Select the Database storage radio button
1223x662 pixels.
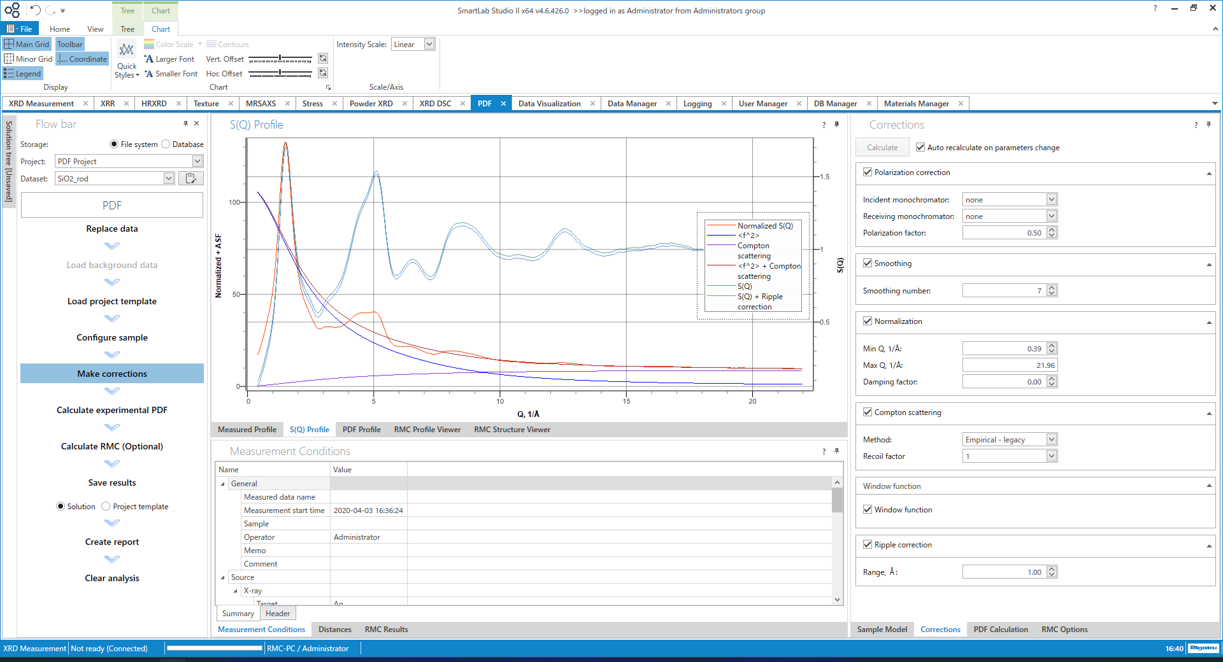click(166, 144)
